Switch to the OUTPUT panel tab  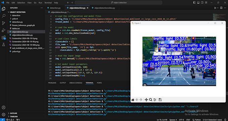[63, 83]
